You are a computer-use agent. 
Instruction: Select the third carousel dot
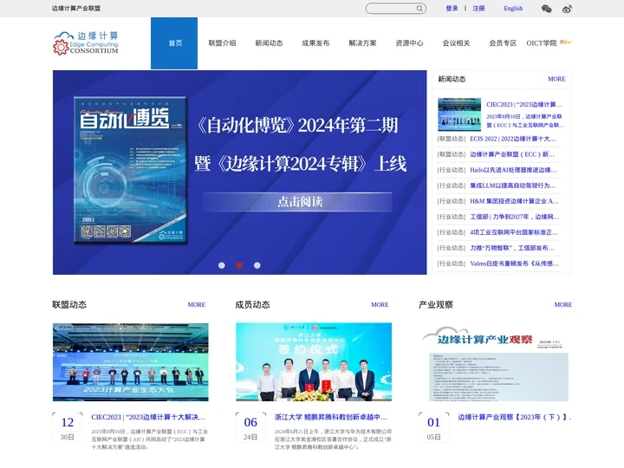point(257,265)
